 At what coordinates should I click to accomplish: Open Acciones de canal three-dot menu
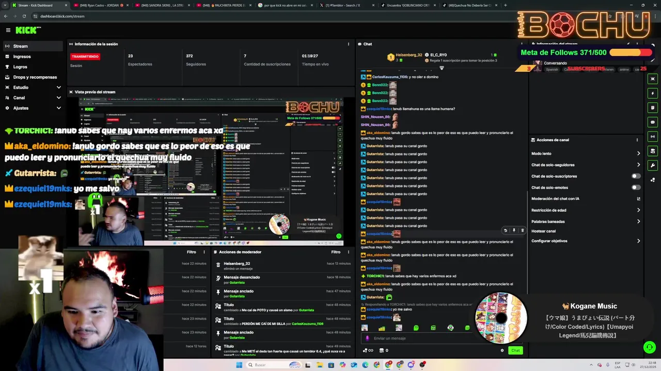pyautogui.click(x=637, y=140)
